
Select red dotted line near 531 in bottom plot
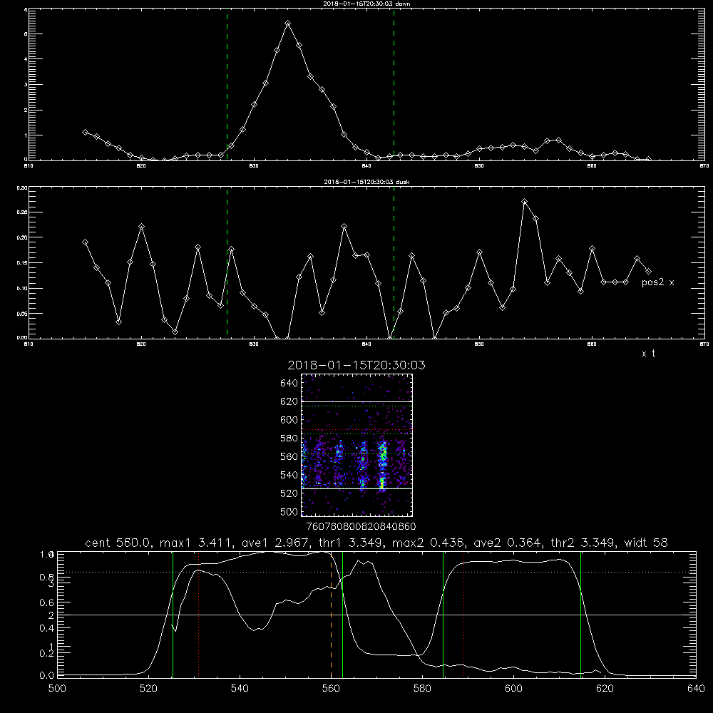pos(199,615)
